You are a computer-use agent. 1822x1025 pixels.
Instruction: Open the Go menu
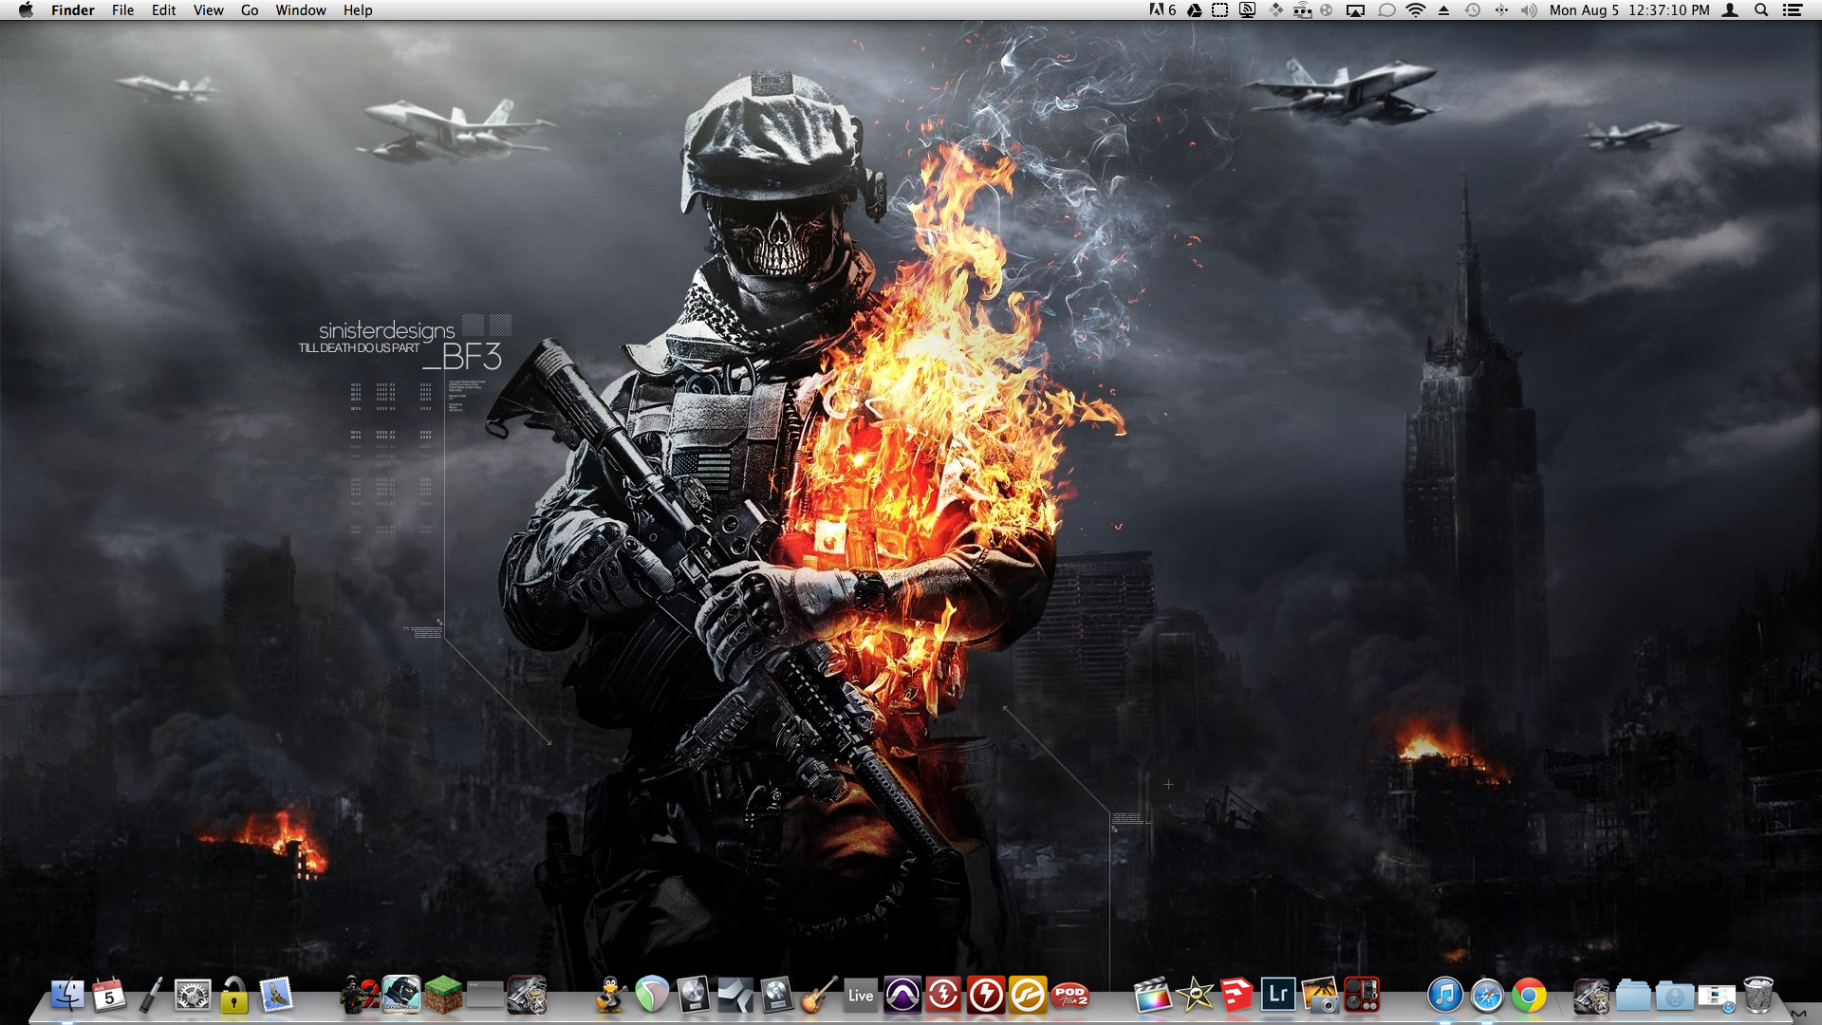(x=250, y=10)
